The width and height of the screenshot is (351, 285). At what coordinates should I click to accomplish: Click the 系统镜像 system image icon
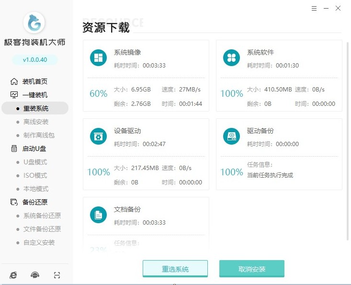click(99, 58)
